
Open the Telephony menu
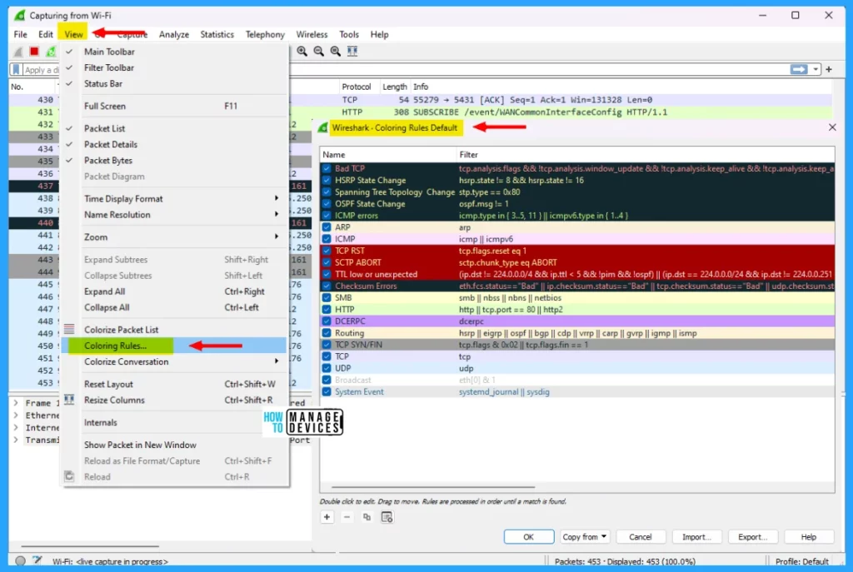[265, 34]
